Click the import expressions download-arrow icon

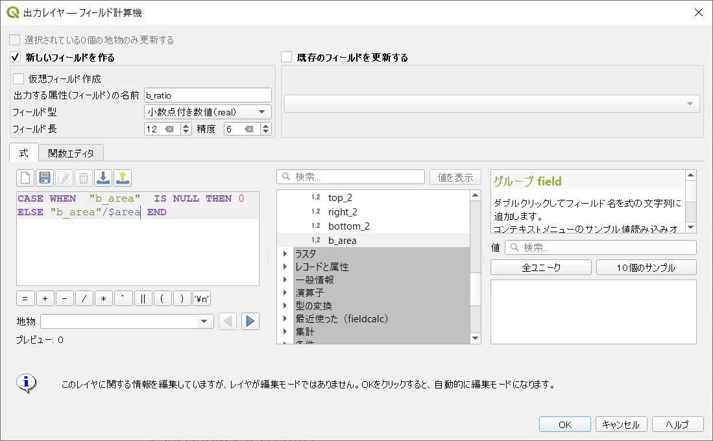(x=103, y=178)
